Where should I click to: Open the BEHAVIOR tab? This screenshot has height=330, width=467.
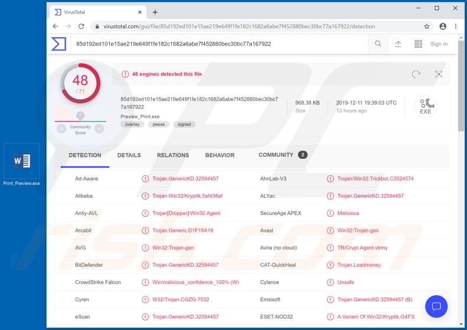coord(220,155)
